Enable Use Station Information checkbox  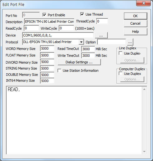click(x=59, y=71)
